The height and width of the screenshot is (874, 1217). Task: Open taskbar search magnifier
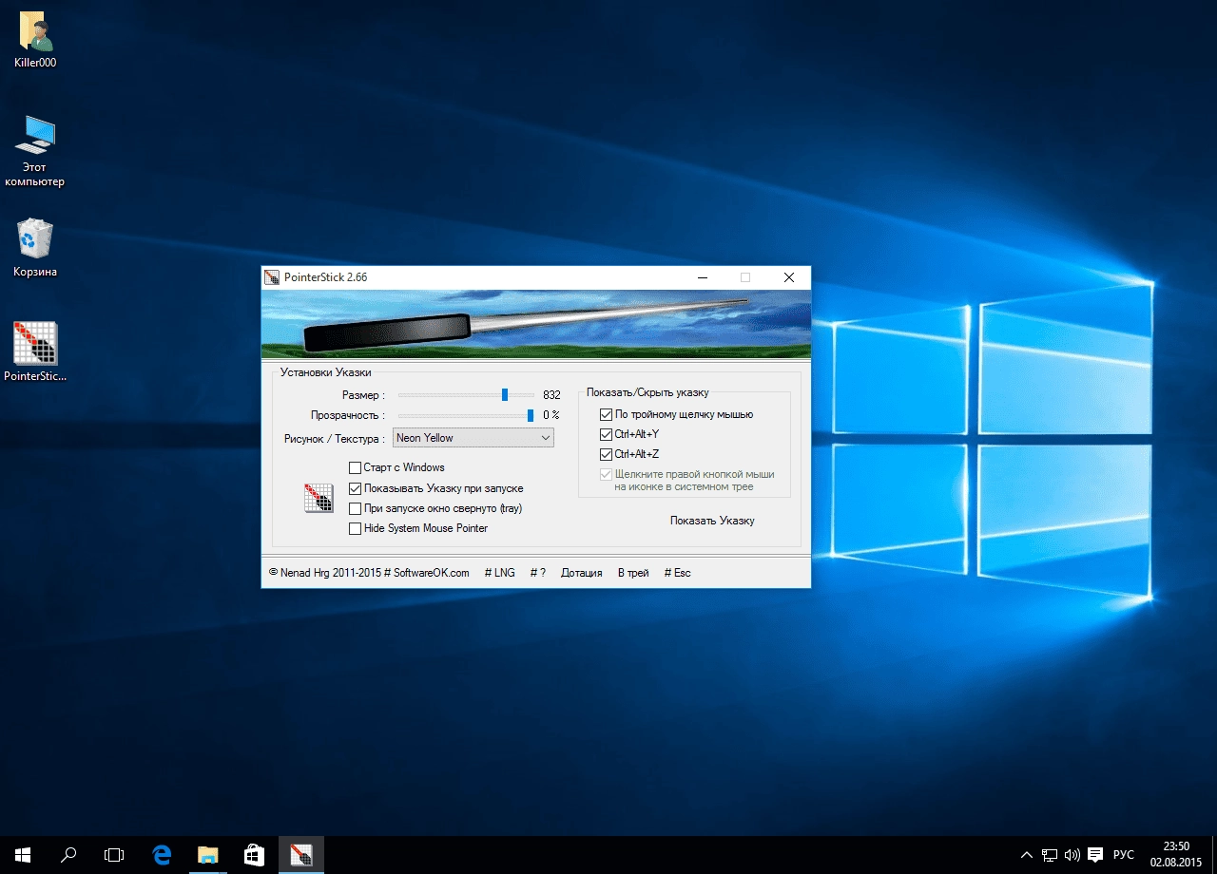[x=68, y=855]
